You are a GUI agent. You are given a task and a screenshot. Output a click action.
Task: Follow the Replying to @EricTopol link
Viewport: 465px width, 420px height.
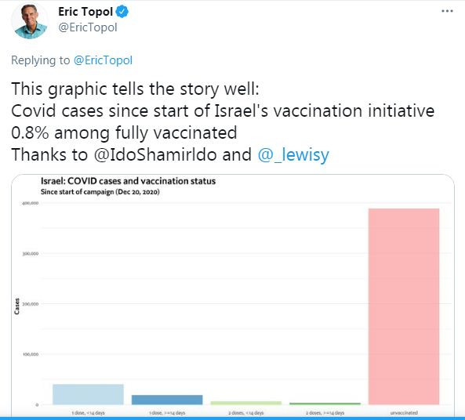(x=103, y=60)
